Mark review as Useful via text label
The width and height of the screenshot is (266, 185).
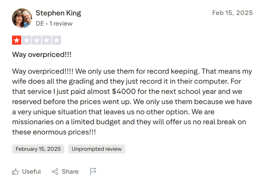(x=31, y=172)
